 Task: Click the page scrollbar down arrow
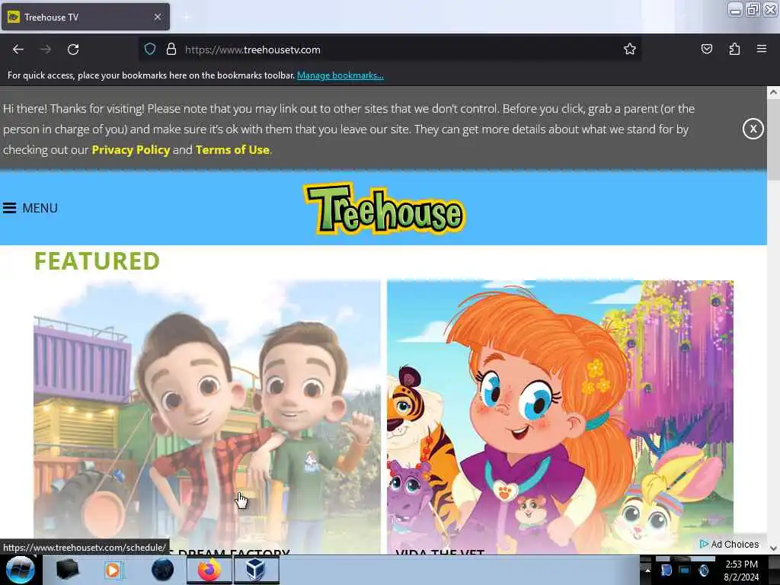tap(773, 548)
